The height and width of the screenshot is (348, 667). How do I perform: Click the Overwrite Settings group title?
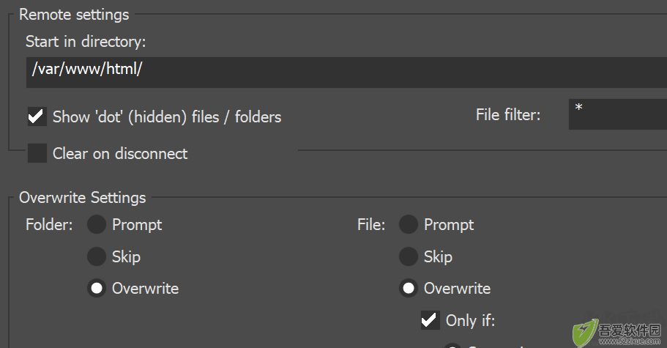pyautogui.click(x=83, y=198)
